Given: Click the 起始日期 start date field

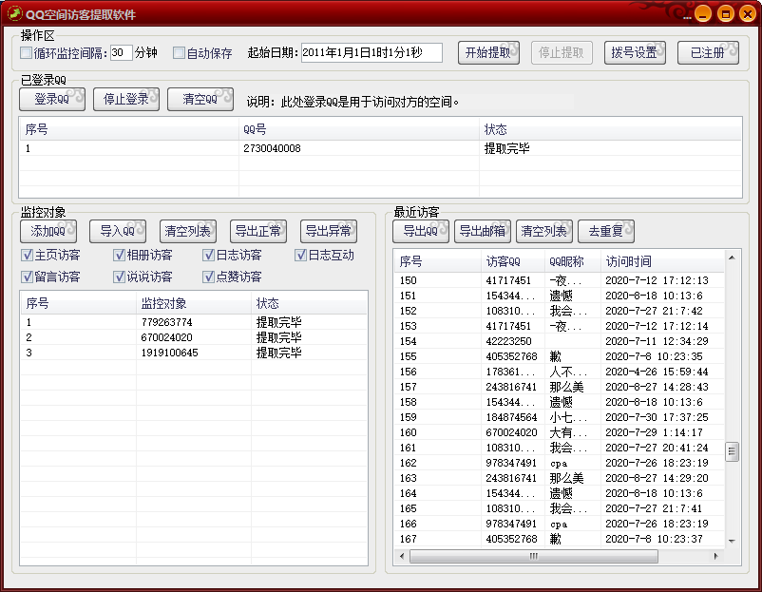Looking at the screenshot, I should (371, 52).
